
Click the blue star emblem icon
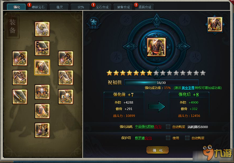[94, 23]
